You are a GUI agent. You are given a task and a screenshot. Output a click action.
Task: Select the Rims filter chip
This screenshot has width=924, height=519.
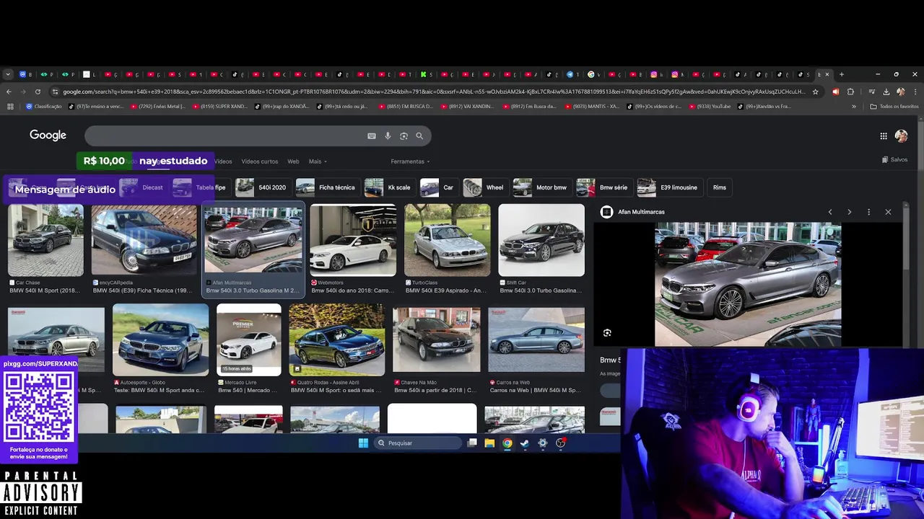pos(720,187)
